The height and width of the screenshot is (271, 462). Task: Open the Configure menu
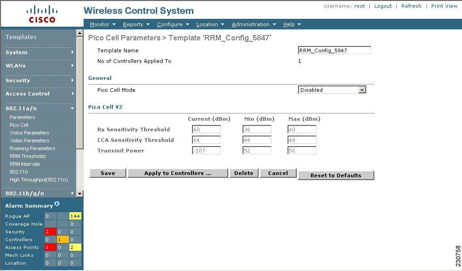tap(173, 24)
